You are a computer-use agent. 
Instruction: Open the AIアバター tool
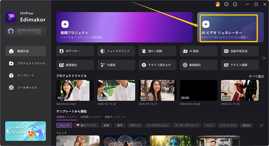tap(75, 51)
